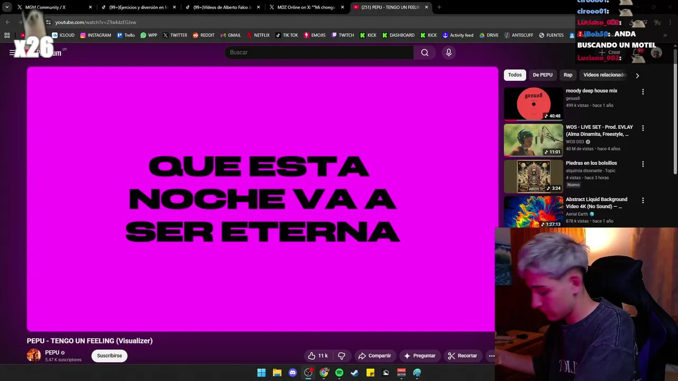Open the Windows Start menu
The width and height of the screenshot is (678, 381).
click(x=261, y=373)
